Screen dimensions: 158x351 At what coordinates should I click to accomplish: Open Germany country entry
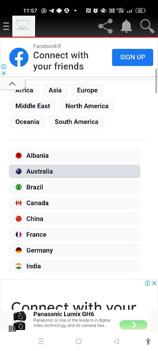point(75,250)
